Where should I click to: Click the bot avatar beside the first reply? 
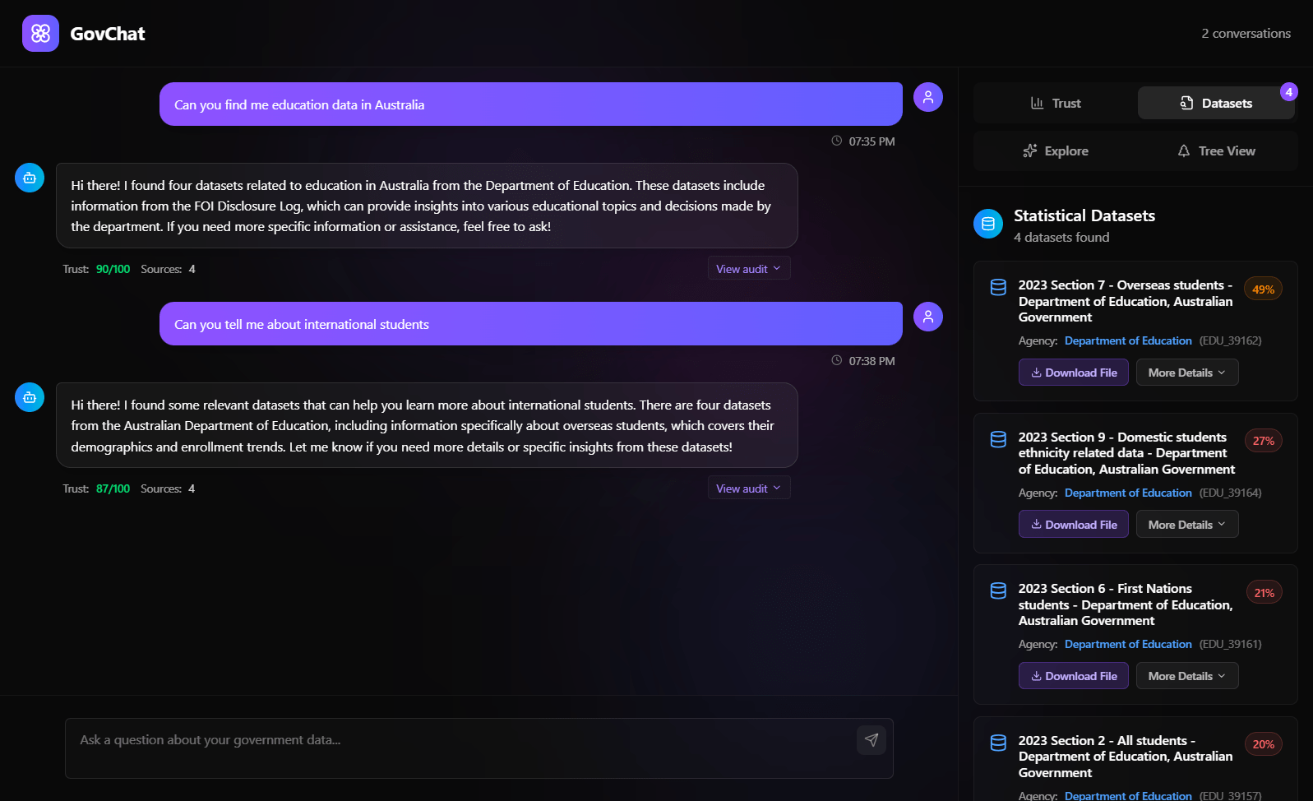tap(30, 178)
